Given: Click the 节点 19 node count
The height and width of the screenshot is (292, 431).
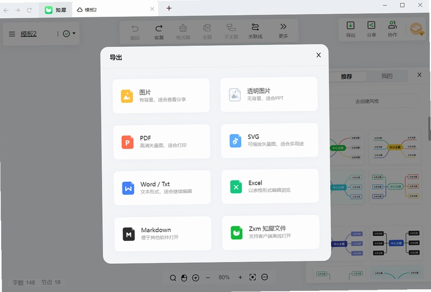Looking at the screenshot, I should coord(51,282).
